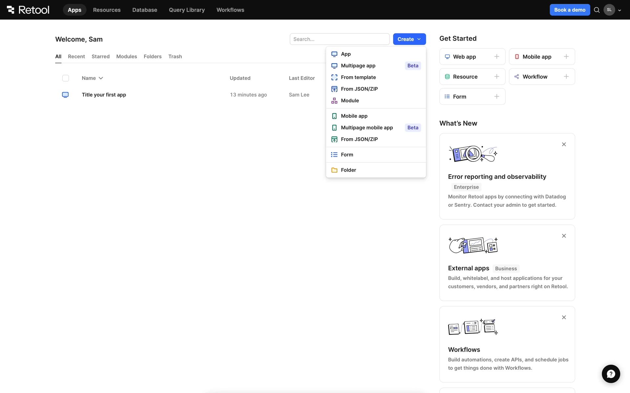Go to Workflows in top navigation
630x393 pixels.
pos(230,10)
